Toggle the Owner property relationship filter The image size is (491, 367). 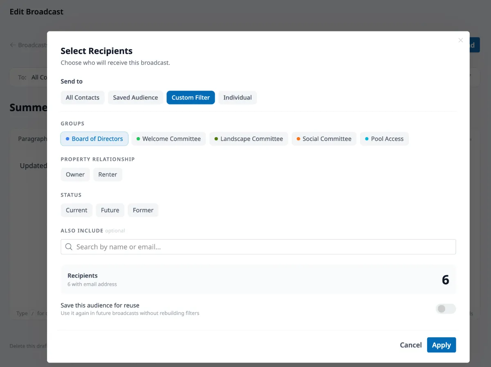(x=75, y=174)
